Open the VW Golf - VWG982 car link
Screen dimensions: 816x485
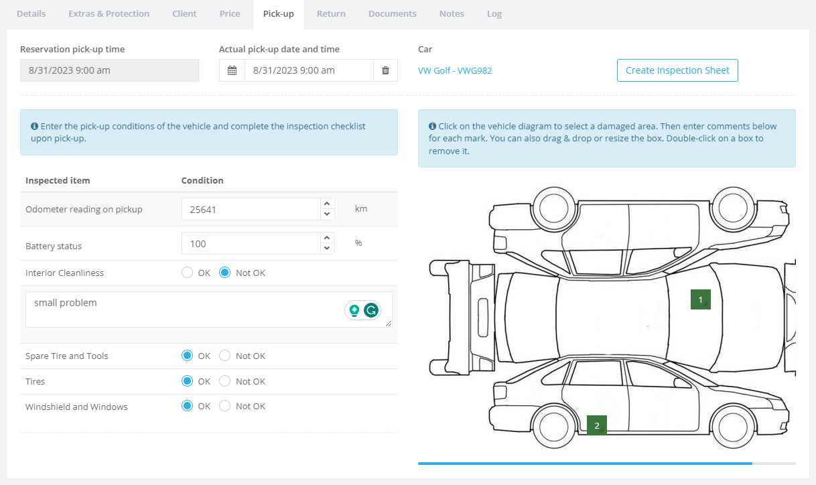[455, 70]
